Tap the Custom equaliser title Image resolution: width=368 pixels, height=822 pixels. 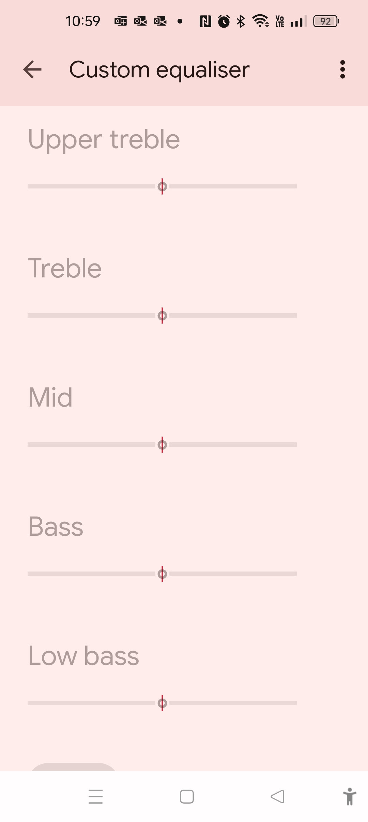(x=159, y=70)
